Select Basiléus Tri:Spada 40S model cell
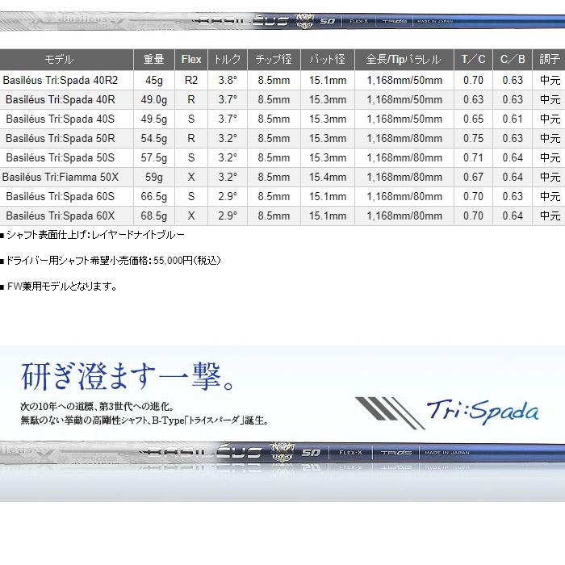Viewport: 565px width, 565px height. coord(67,119)
